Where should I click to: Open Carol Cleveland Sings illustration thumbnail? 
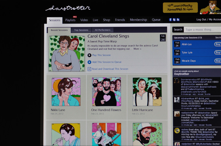point(67,54)
